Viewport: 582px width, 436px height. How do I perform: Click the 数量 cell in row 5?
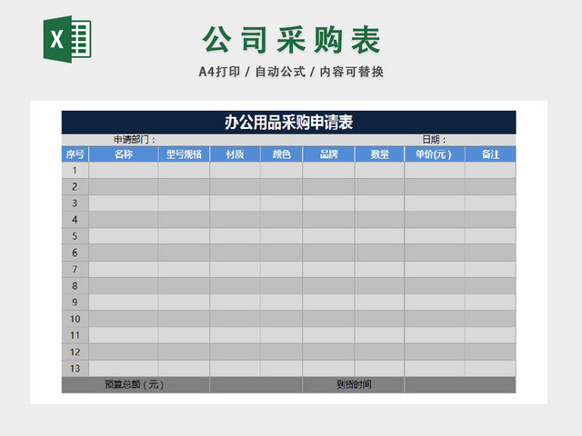[380, 236]
